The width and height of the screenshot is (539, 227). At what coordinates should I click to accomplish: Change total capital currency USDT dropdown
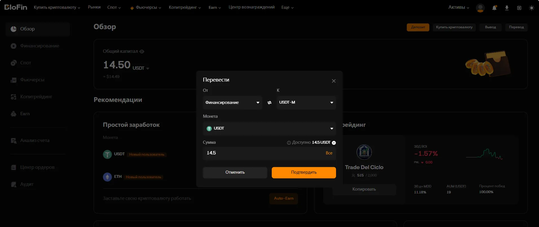(x=141, y=68)
